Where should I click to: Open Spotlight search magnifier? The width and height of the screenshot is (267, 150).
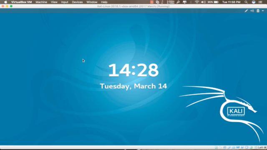(x=246, y=2)
